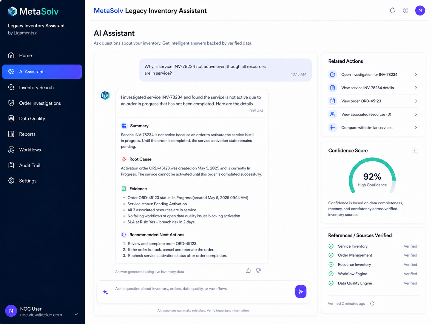Image resolution: width=432 pixels, height=324 pixels.
Task: Click the chevron for View associated resources
Action: point(416,114)
